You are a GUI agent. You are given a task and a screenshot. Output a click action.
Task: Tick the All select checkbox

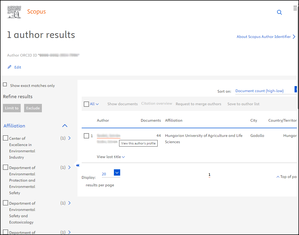pos(86,104)
